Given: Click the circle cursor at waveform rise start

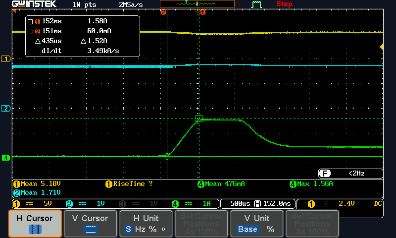Looking at the screenshot, I should point(167,156).
